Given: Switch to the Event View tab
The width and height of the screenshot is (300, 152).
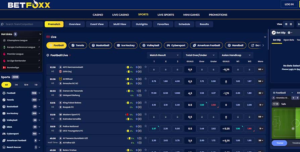Looking at the screenshot, I should tap(97, 24).
